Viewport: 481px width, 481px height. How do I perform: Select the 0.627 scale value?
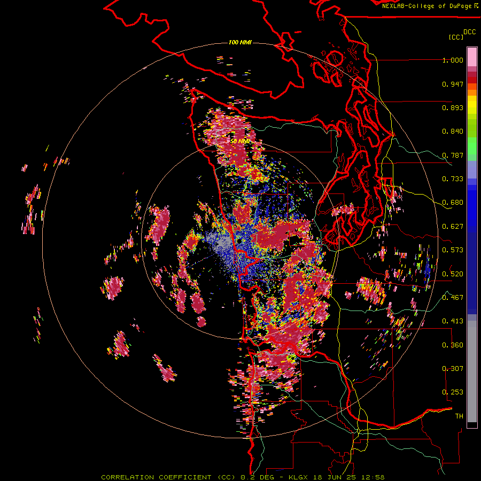pos(453,227)
